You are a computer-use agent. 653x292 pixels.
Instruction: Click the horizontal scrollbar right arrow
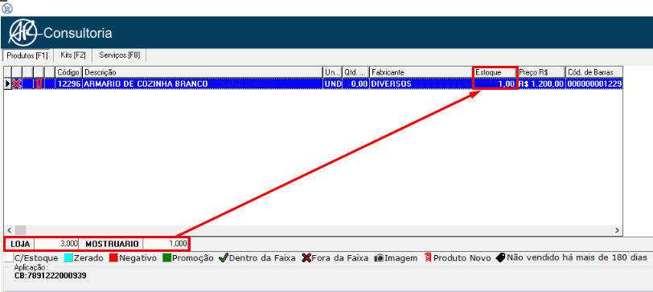click(x=617, y=229)
